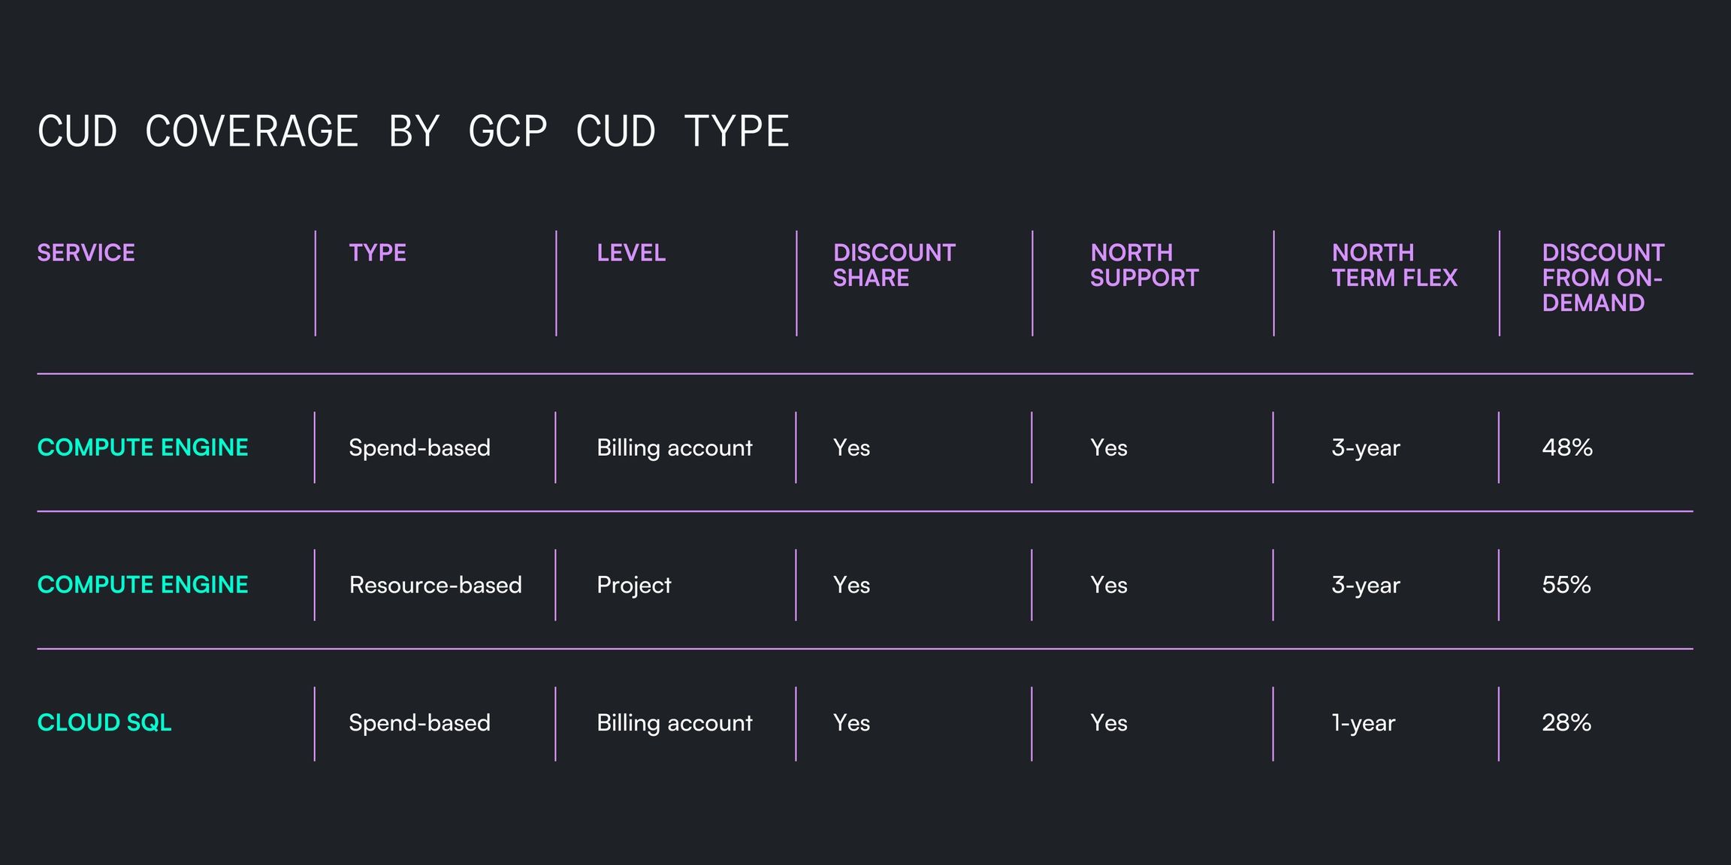1731x865 pixels.
Task: Click 3-year term in the Resource-based row
Action: tap(1366, 585)
